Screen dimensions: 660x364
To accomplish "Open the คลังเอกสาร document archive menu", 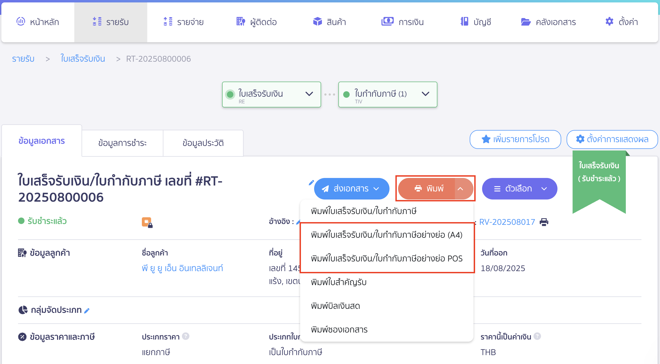I will click(548, 22).
